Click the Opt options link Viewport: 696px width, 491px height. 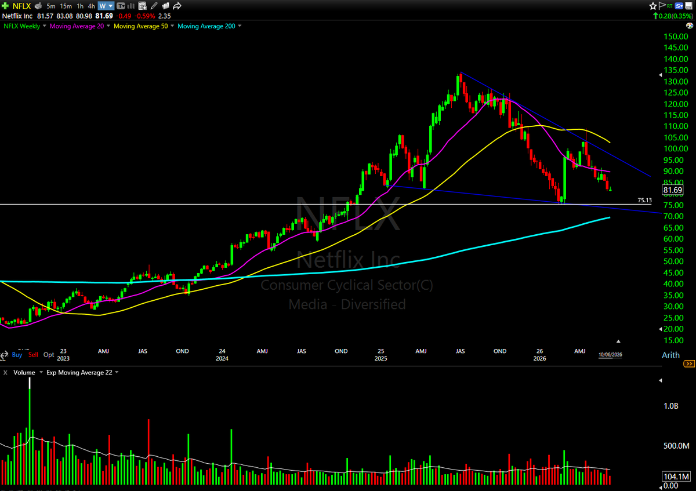click(x=49, y=355)
